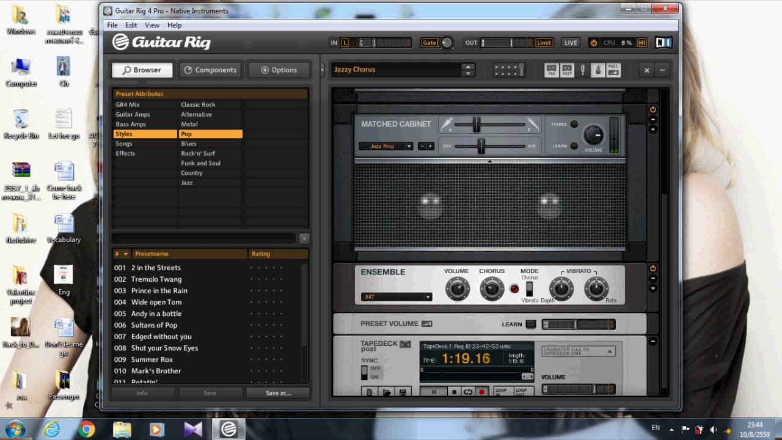Click the Save as... button
The height and width of the screenshot is (440, 782).
coord(278,393)
